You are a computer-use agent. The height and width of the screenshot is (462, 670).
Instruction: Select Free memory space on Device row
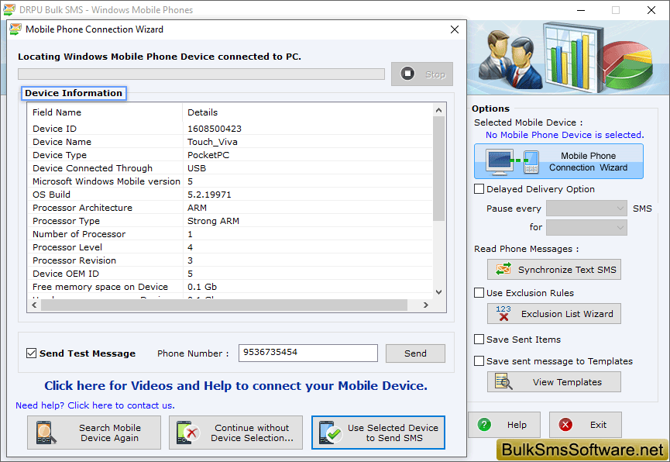click(x=231, y=287)
